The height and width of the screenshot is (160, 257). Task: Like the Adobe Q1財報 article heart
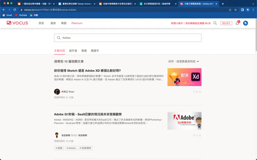point(194,135)
